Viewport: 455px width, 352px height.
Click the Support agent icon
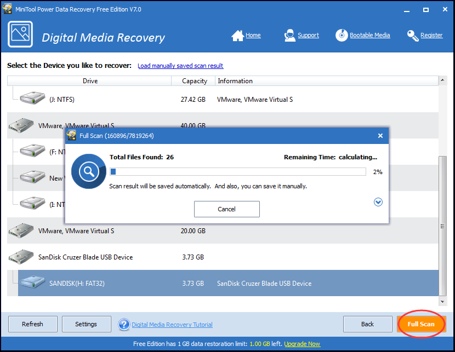[x=289, y=36]
